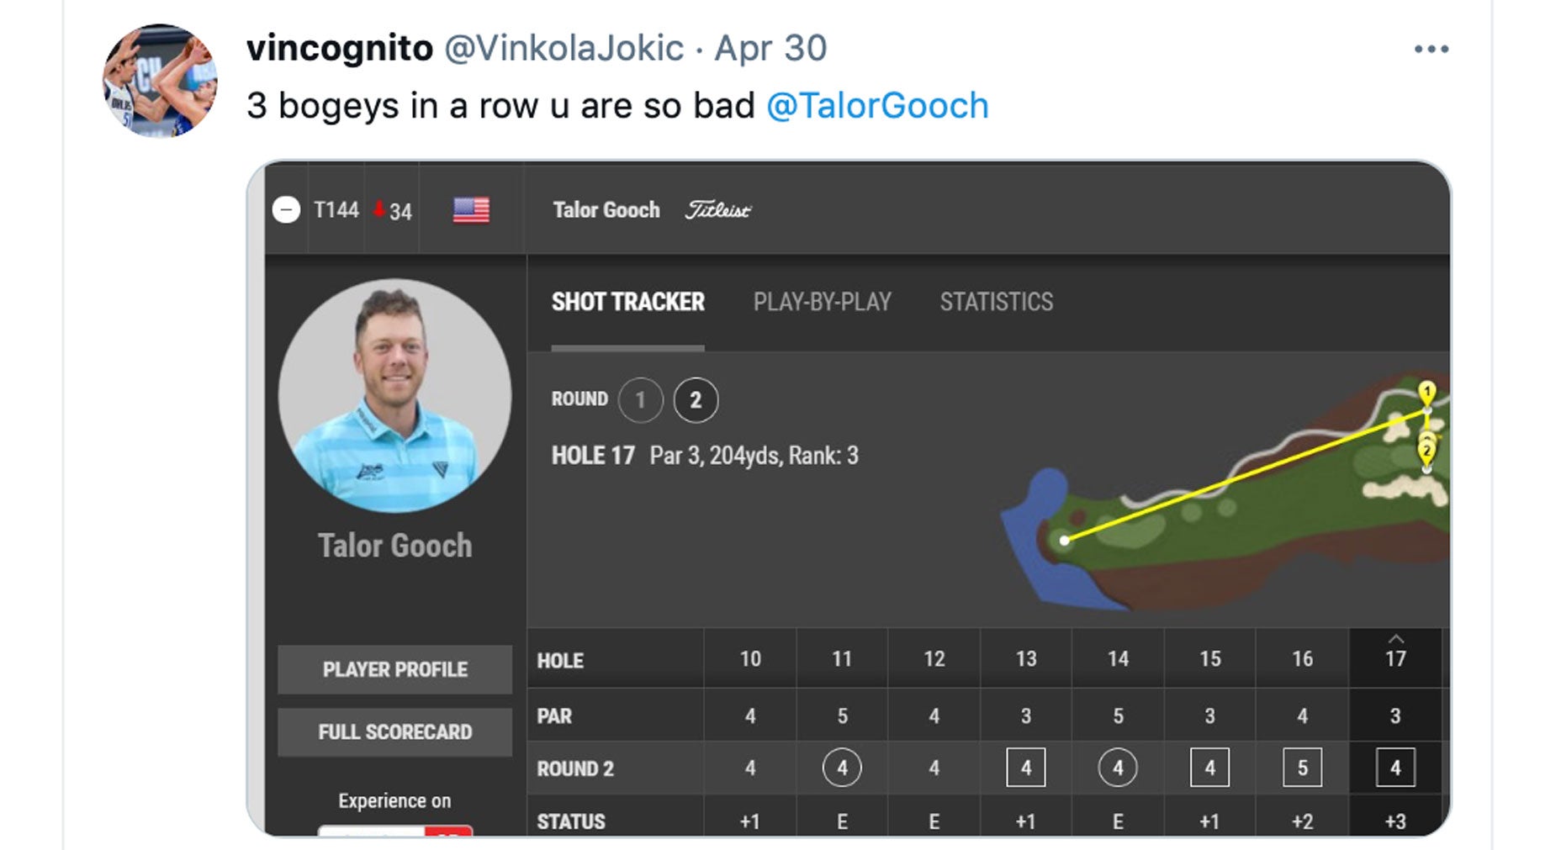Click the @VinkolaJokic handle
This screenshot has height=850, width=1561.
564,48
